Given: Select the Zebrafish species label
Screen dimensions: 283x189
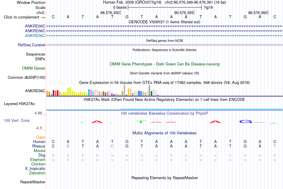Looking at the screenshot, I should coord(37,173).
